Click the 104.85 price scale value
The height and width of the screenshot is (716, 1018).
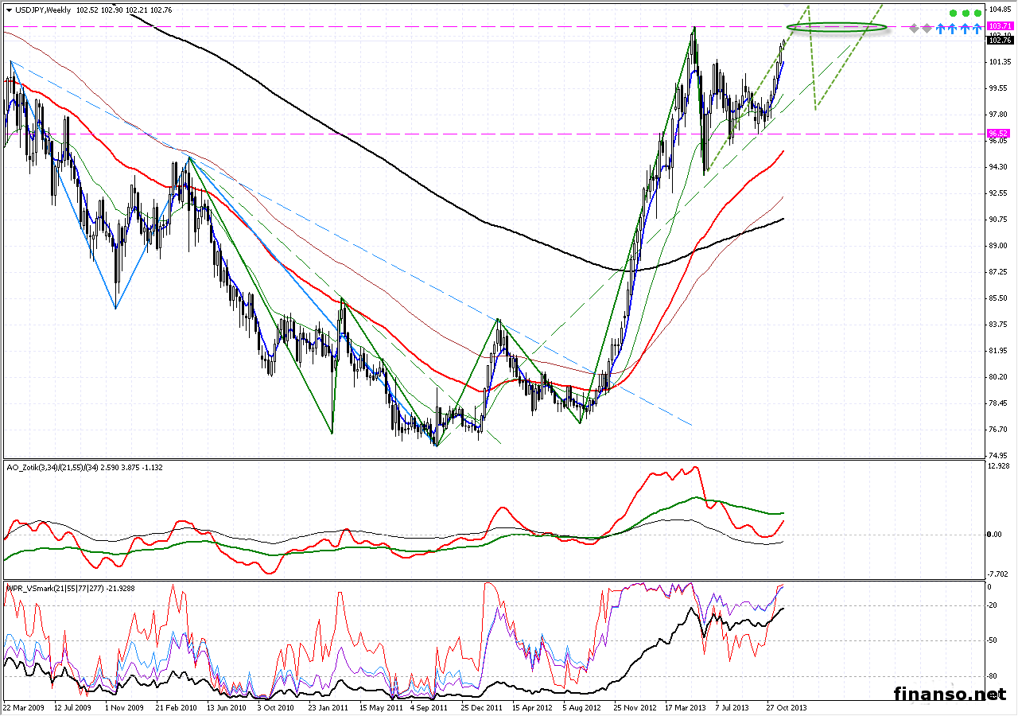click(x=999, y=10)
